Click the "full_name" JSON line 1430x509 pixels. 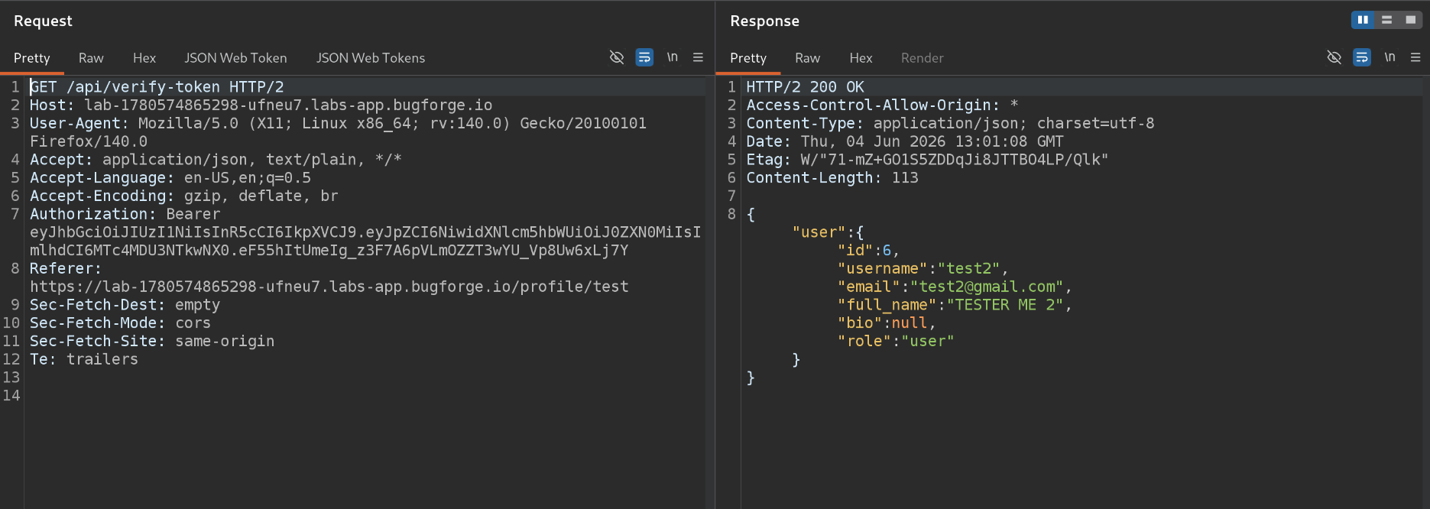point(955,305)
